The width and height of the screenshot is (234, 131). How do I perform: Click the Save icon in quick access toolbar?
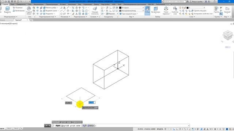[x=12, y=1]
